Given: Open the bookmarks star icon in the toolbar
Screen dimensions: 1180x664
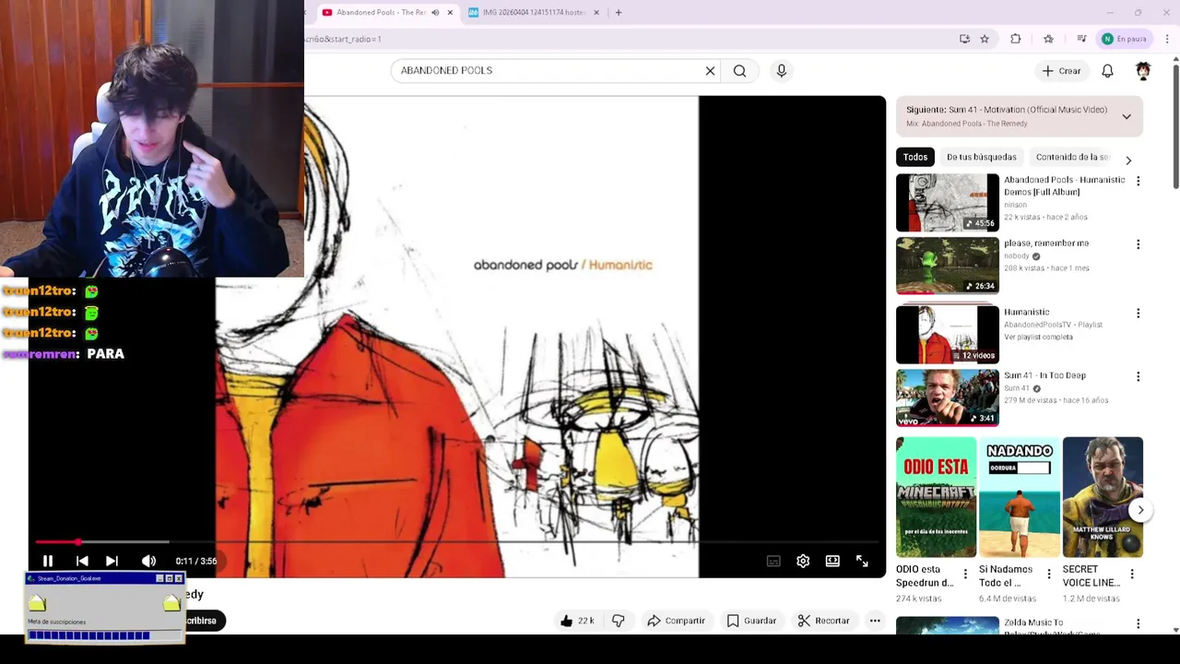Looking at the screenshot, I should pyautogui.click(x=1048, y=39).
